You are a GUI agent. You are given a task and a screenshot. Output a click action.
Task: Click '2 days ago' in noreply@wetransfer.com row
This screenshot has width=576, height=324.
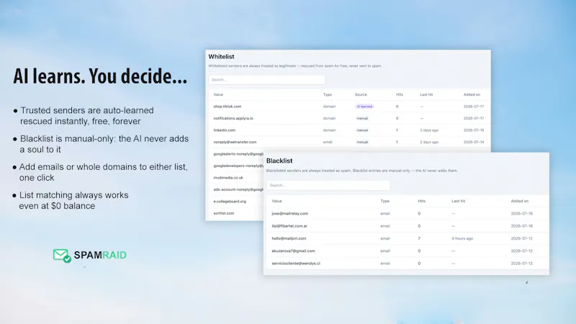[x=429, y=142]
